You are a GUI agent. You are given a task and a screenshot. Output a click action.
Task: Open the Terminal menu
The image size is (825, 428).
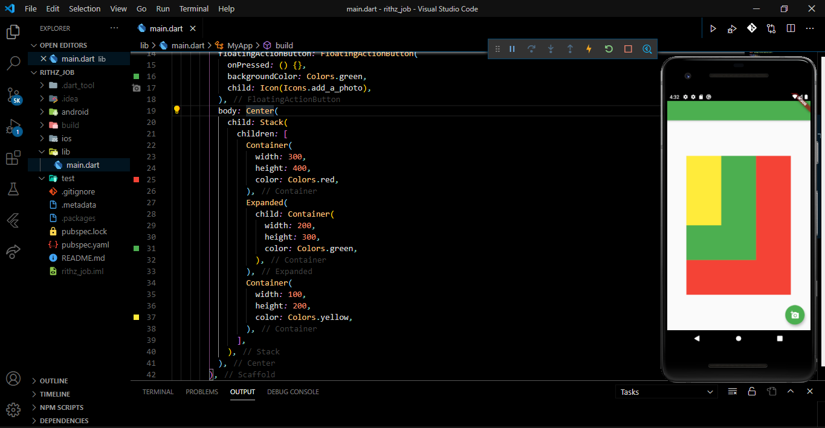(x=194, y=8)
